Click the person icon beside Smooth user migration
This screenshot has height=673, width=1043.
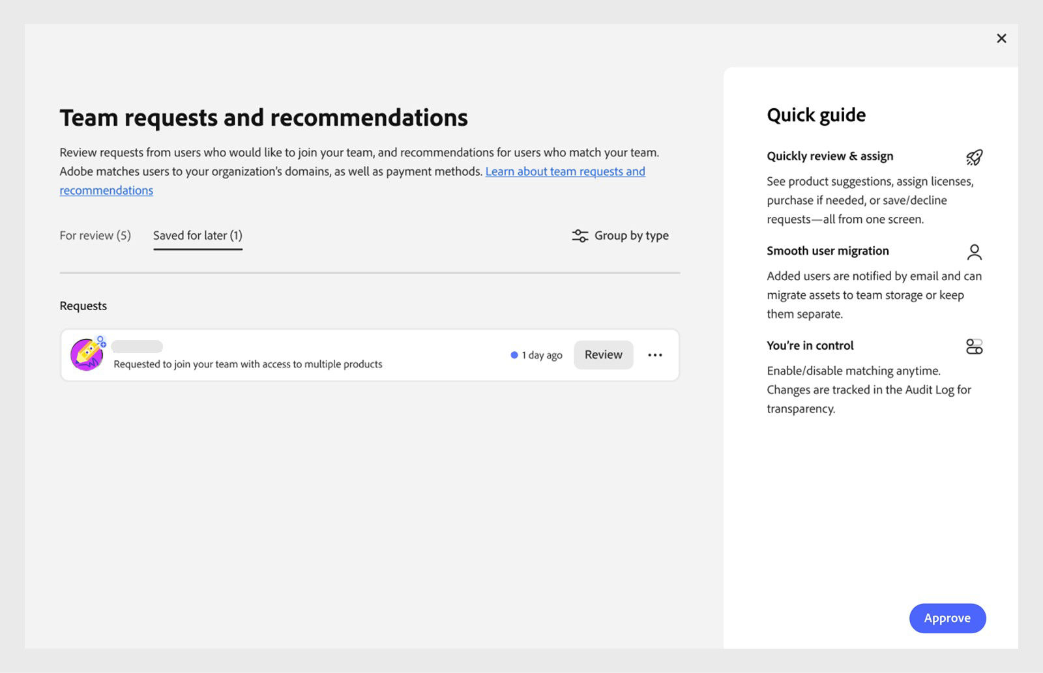(x=974, y=251)
